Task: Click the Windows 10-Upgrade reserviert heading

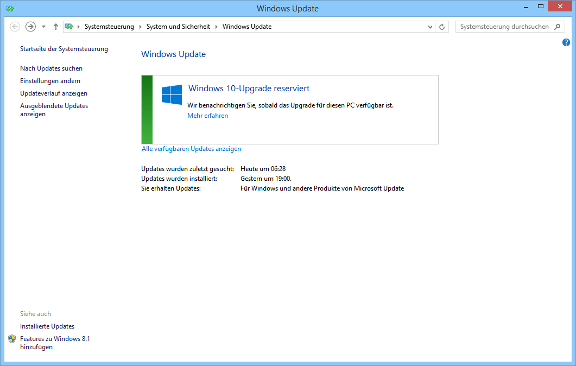Action: (249, 88)
